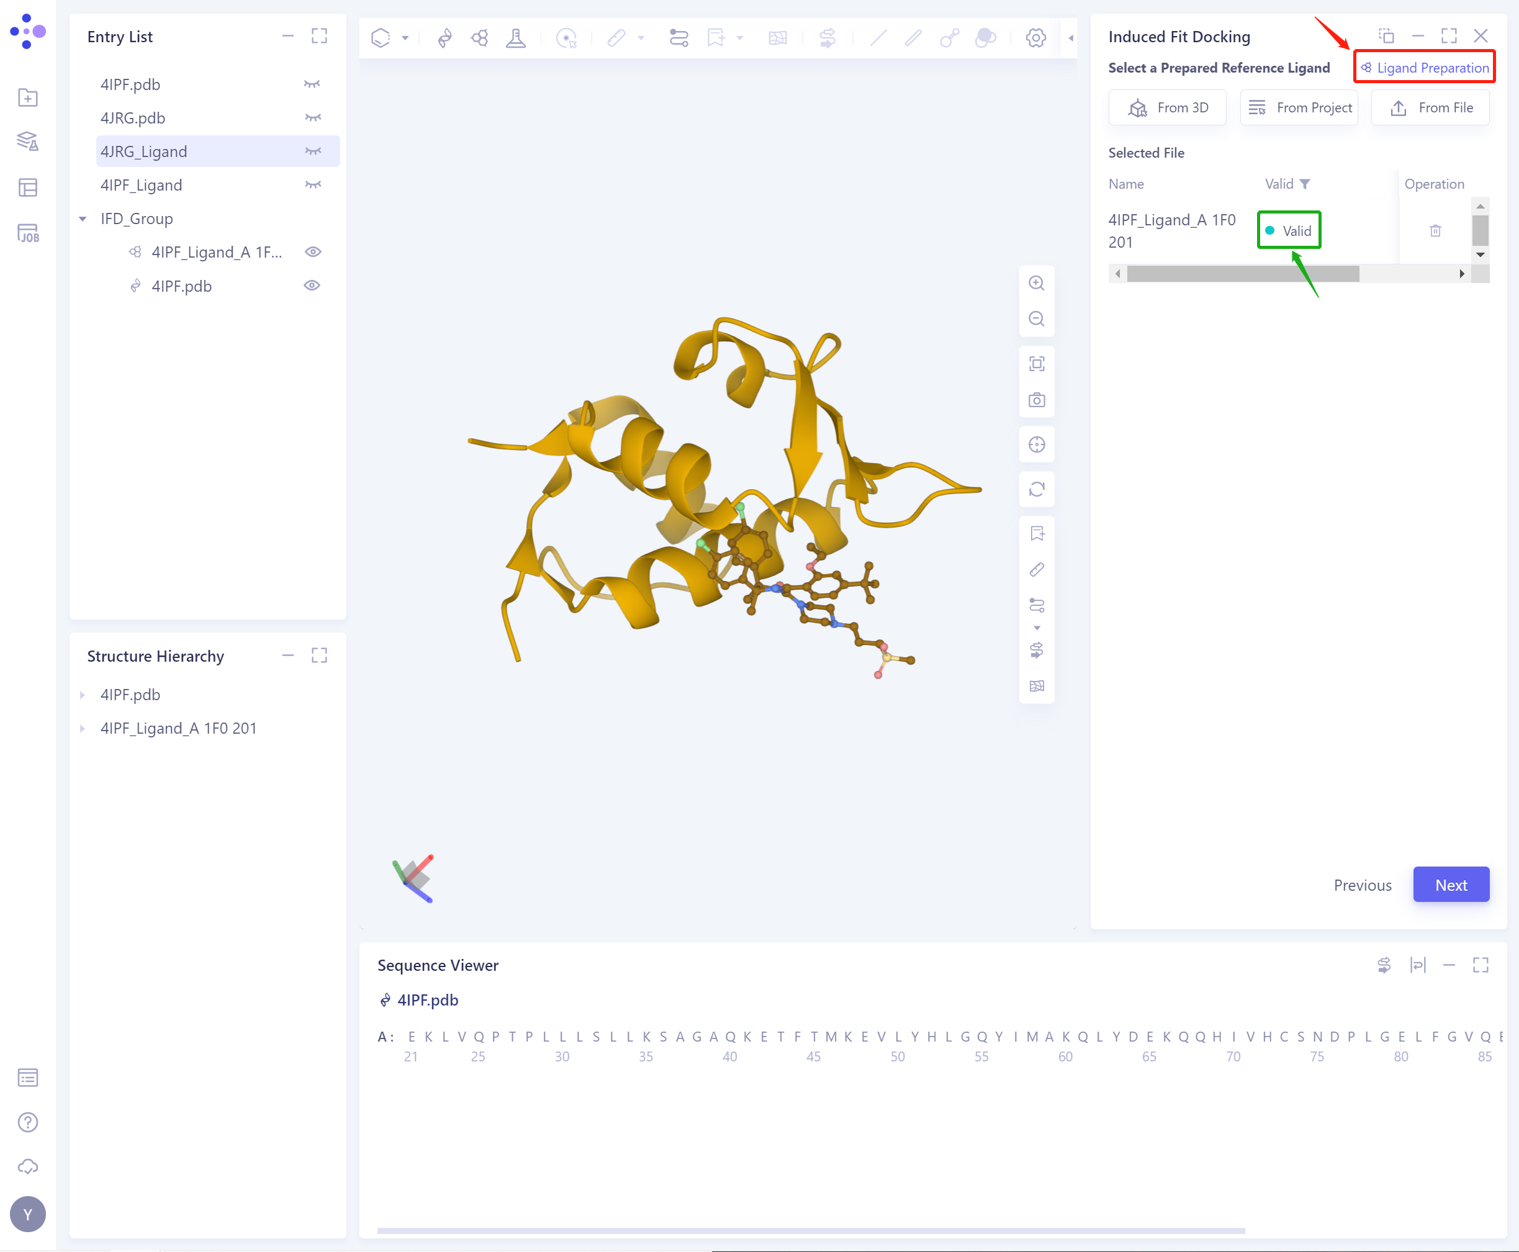Click the horizontal scrollbar in Selected File table
This screenshot has height=1252, width=1519.
tap(1243, 274)
